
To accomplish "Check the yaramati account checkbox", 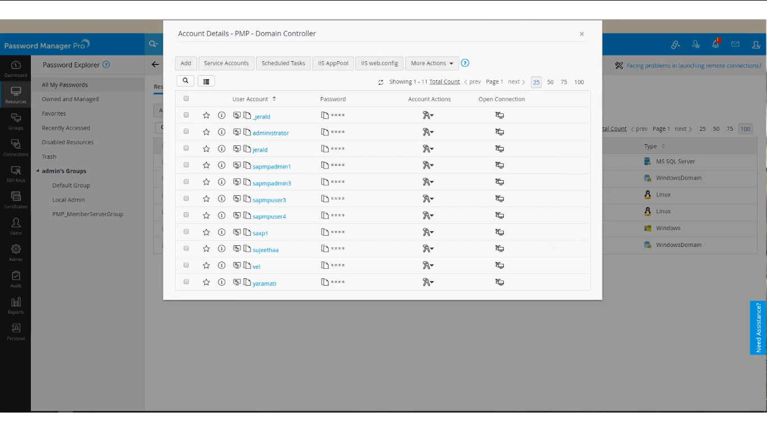I will [x=186, y=282].
